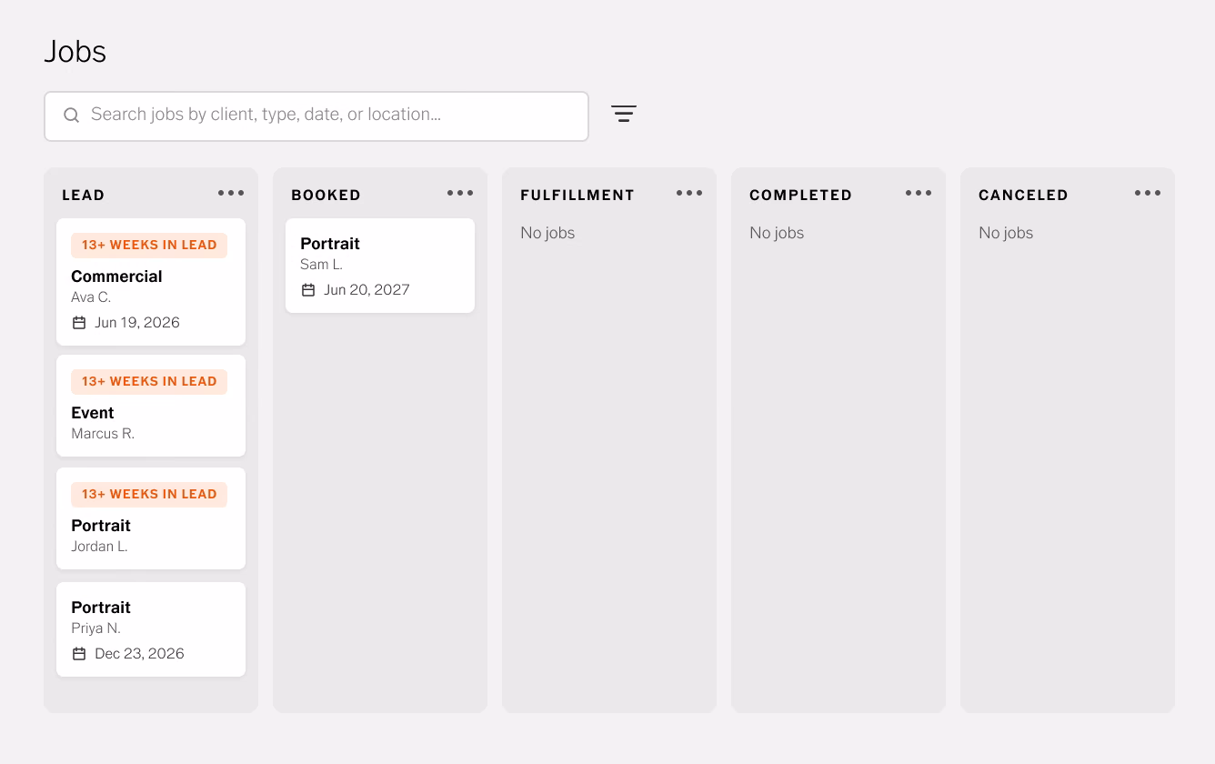Open the Portrait job for Jordan L.
The width and height of the screenshot is (1215, 764).
point(151,518)
